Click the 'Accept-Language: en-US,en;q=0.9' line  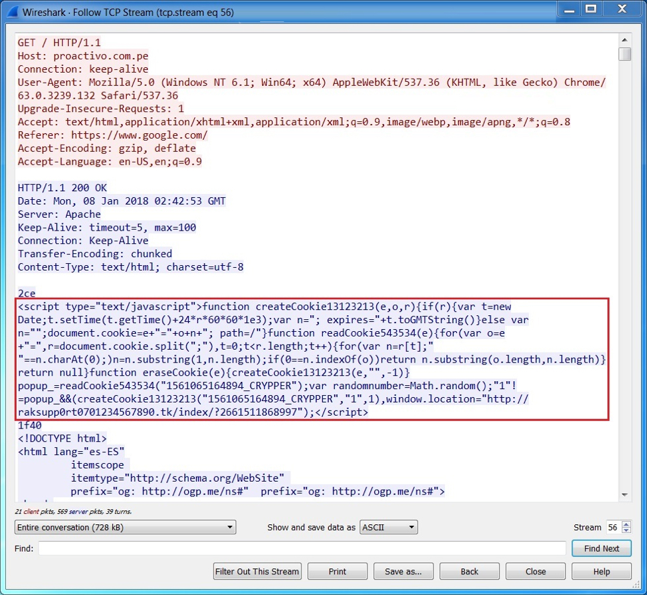(x=110, y=161)
